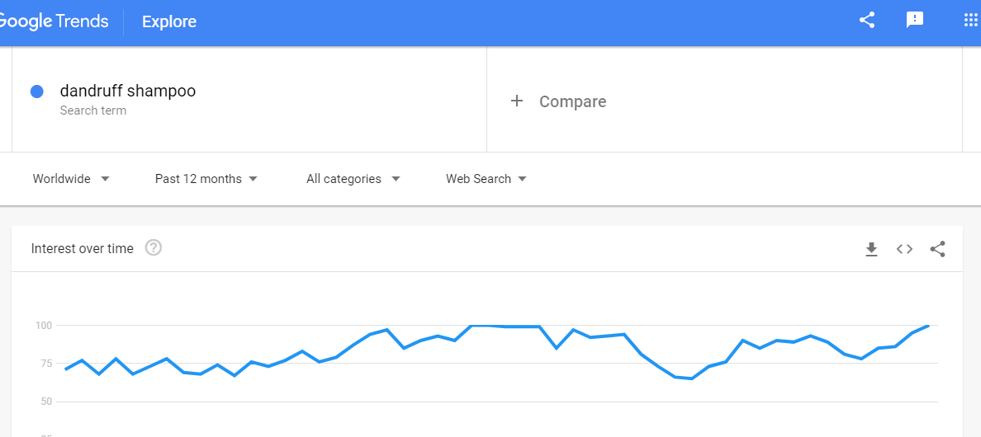
Task: Select the final peak on the trend line
Action: coord(928,325)
